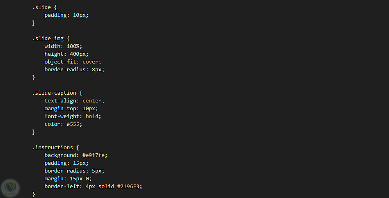Click the .slide selector line
The width and height of the screenshot is (389, 198).
pyautogui.click(x=44, y=7)
